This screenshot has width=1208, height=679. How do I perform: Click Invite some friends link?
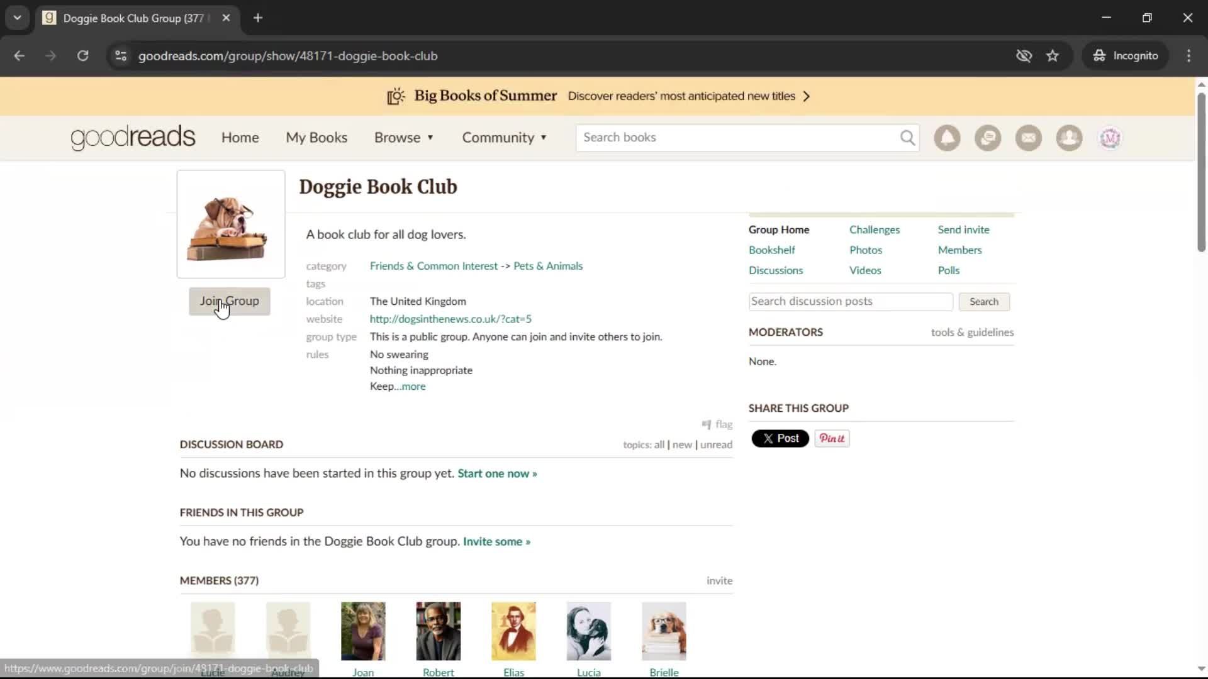point(496,542)
